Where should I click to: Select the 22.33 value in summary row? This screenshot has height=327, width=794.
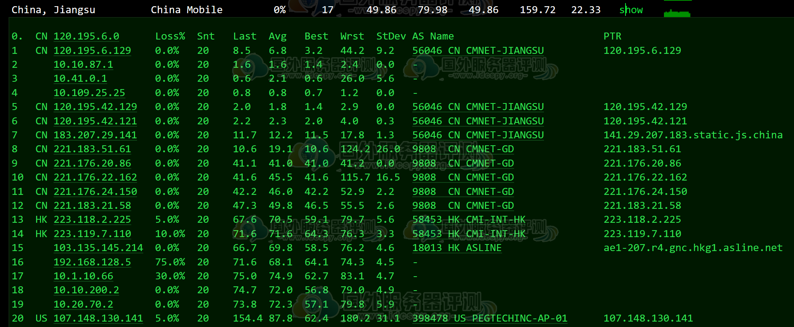click(x=586, y=10)
